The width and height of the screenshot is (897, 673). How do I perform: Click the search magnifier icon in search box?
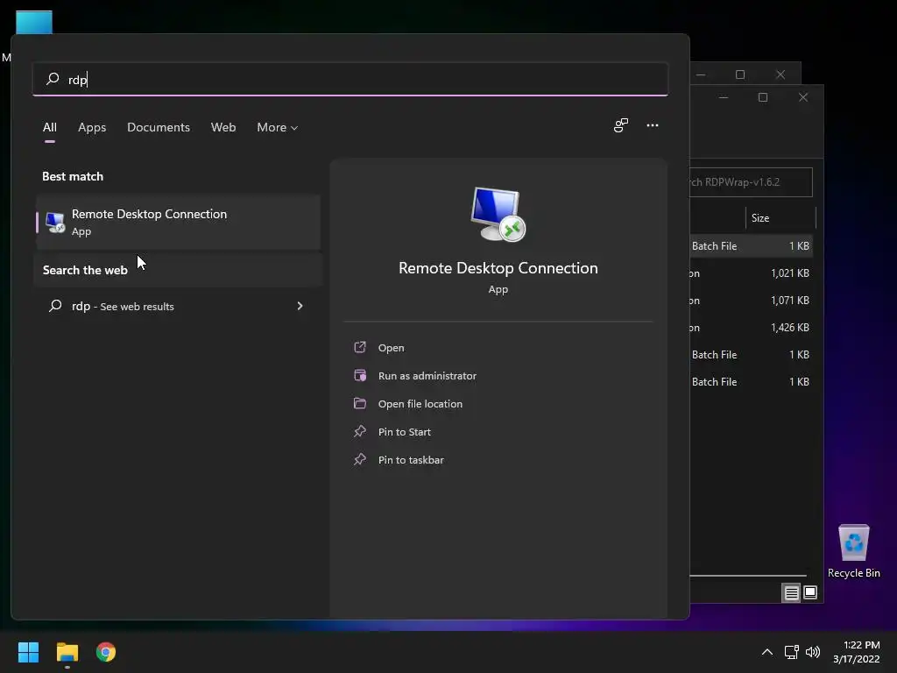(53, 78)
